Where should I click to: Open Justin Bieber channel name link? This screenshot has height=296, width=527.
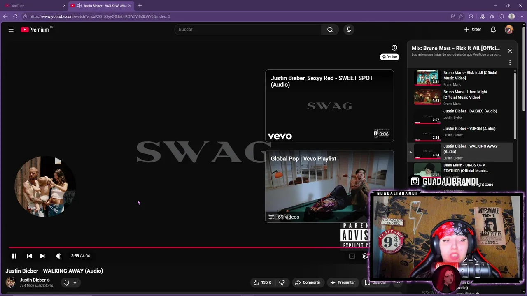coord(33,280)
